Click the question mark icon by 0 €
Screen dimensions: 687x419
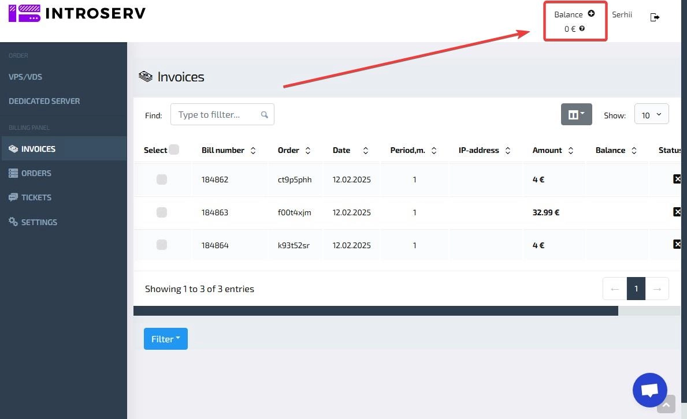(582, 28)
